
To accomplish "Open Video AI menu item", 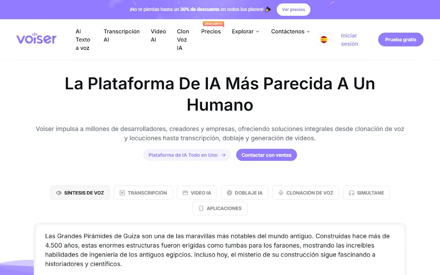I will 158,36.
